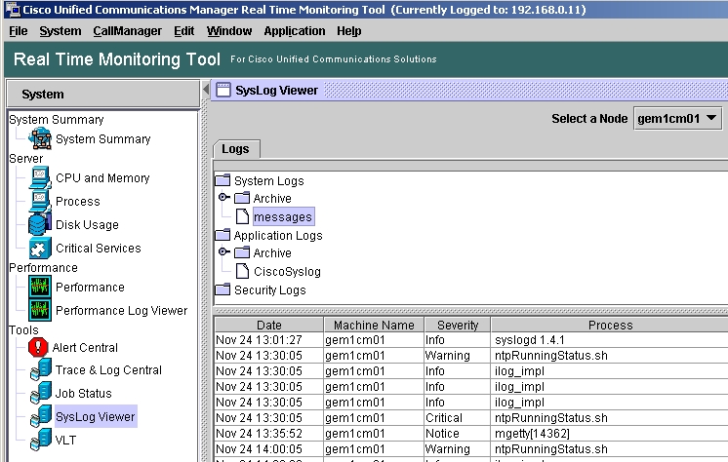Click the divider between log tree and table

(x=470, y=310)
